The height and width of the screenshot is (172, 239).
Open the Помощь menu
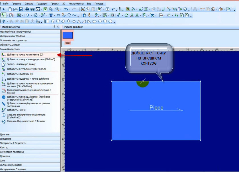coord(99,3)
